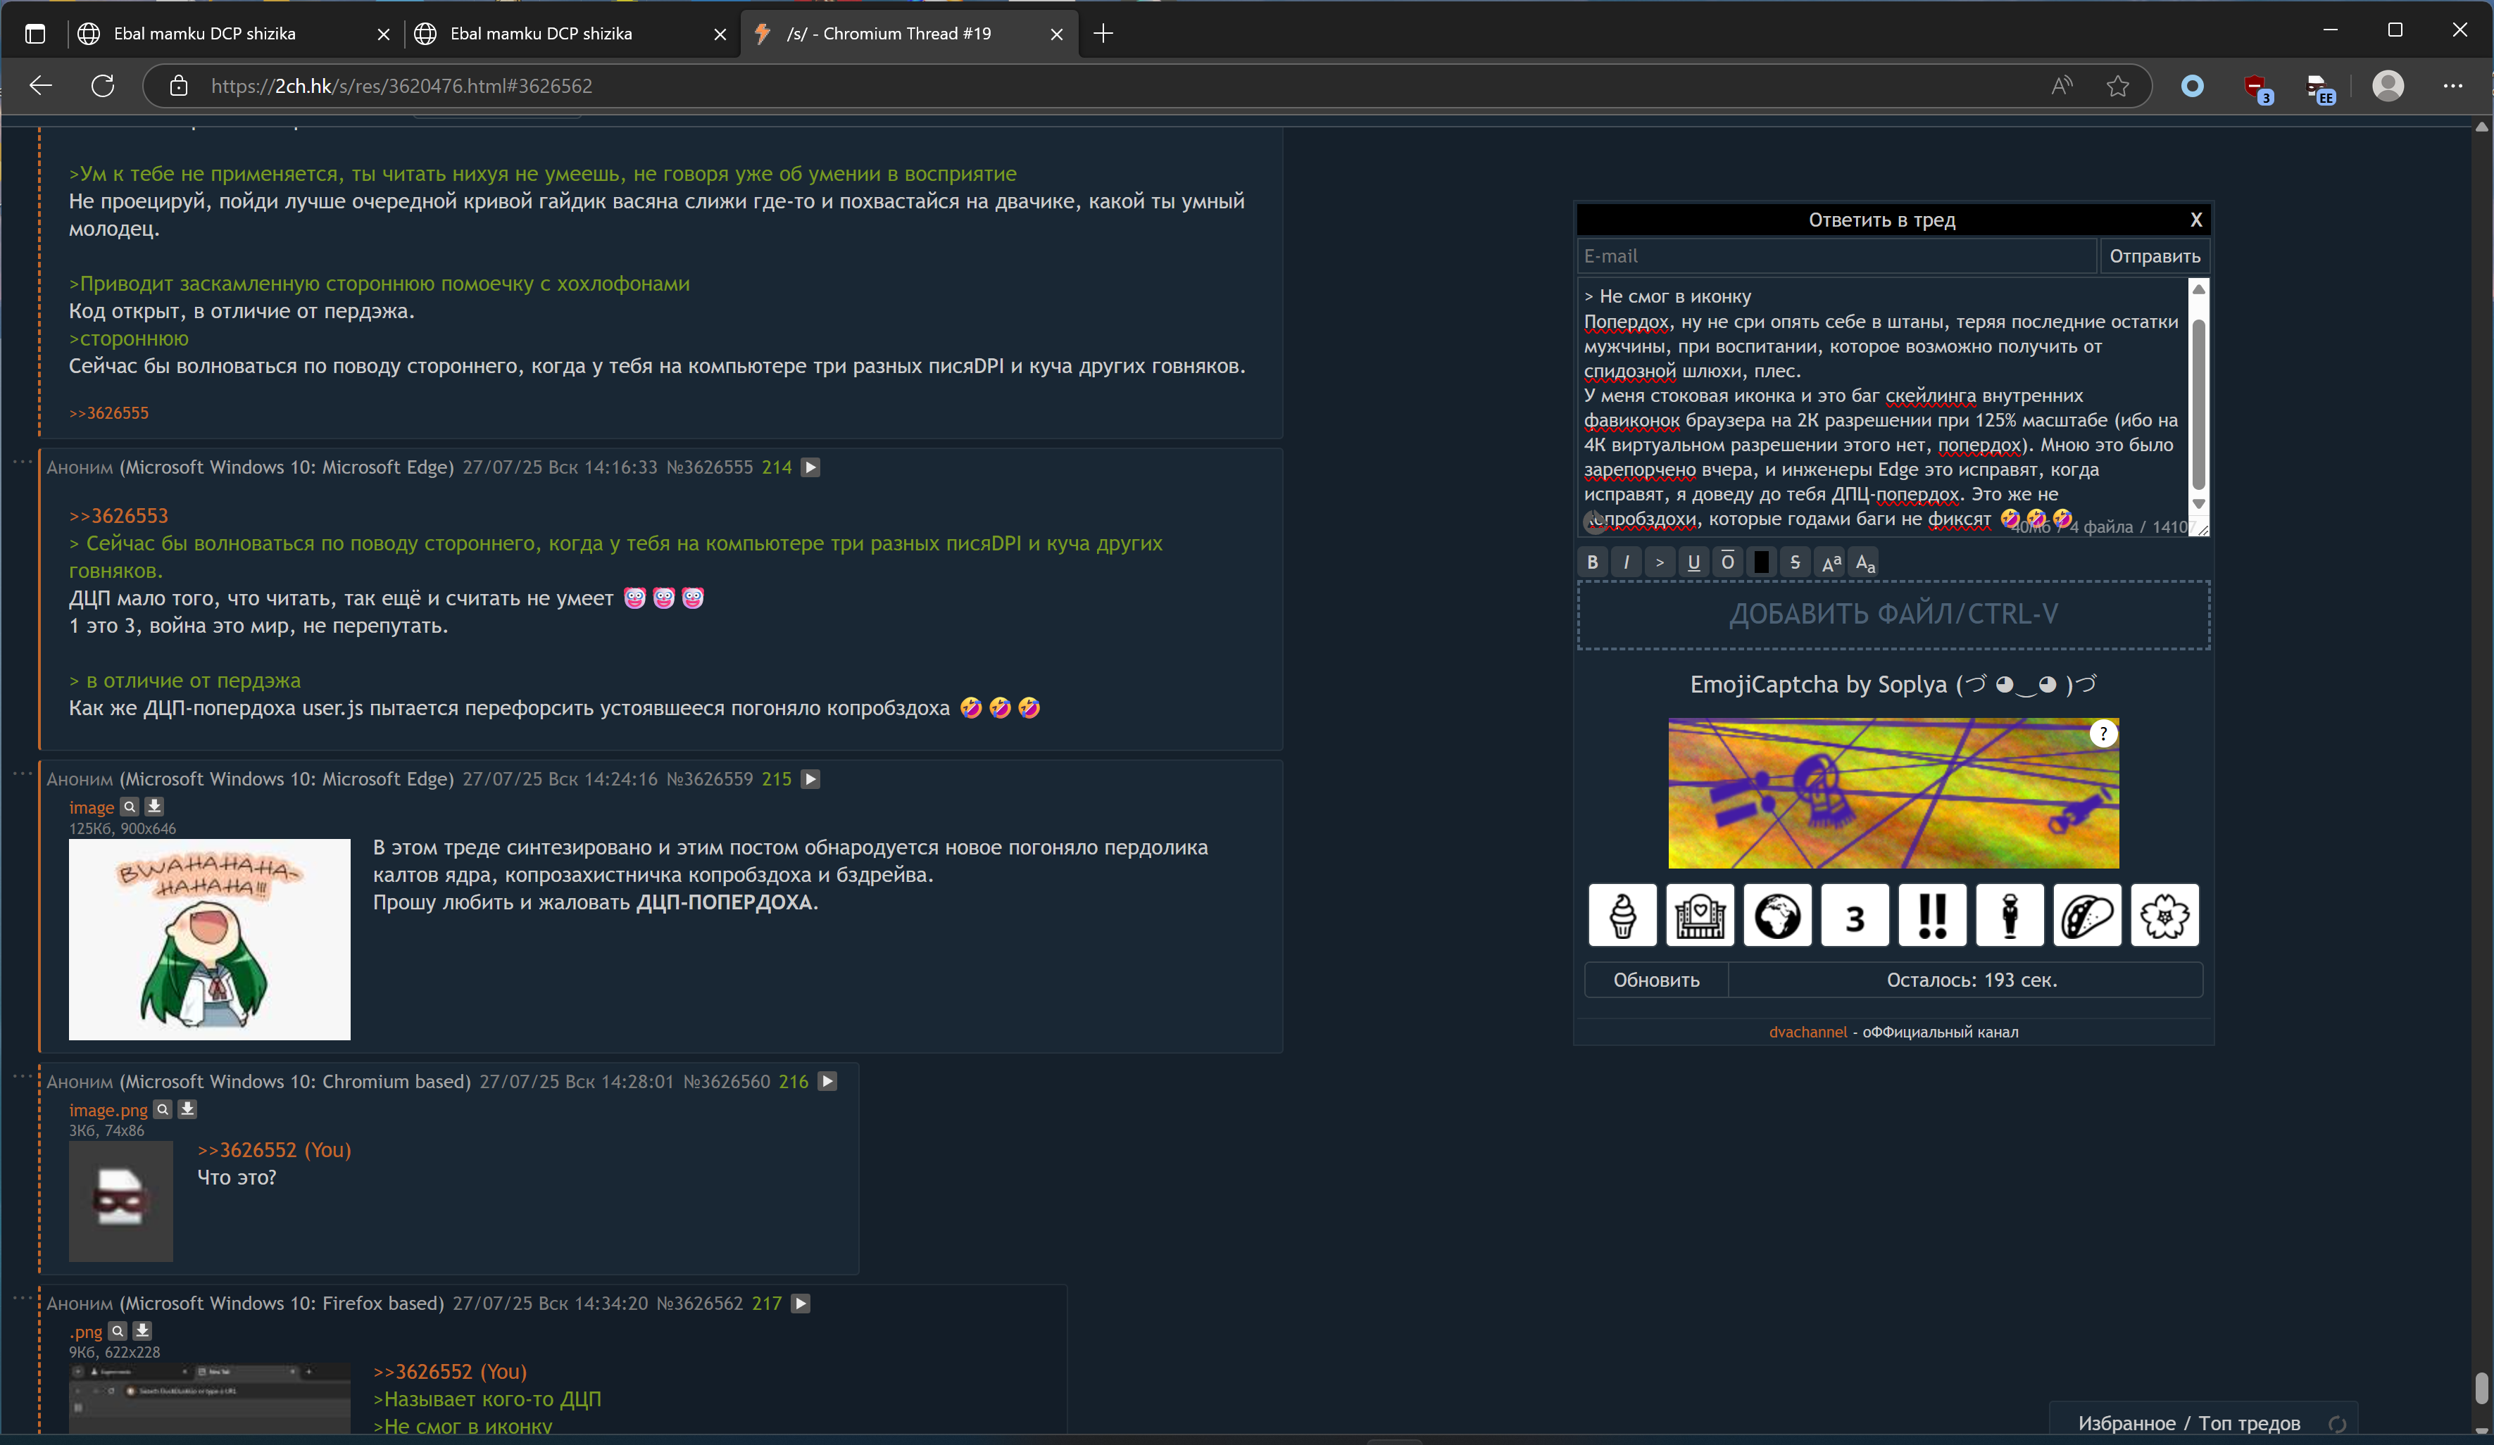Open post menu dots beside post 215
Viewport: 2494px width, 1445px height.
pyautogui.click(x=22, y=774)
